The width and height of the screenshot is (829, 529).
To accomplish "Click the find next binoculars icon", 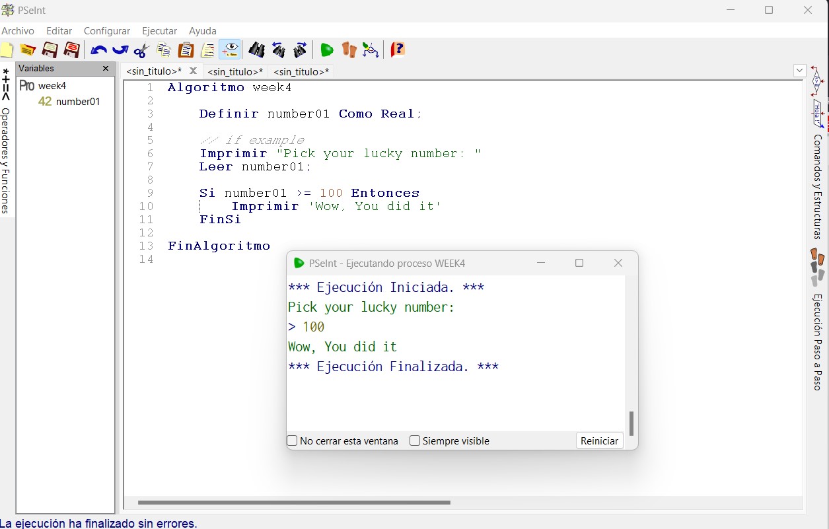I will (300, 50).
